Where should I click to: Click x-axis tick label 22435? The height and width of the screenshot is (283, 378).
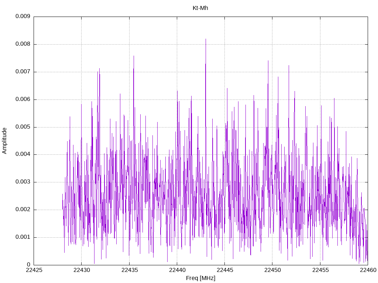pos(129,270)
